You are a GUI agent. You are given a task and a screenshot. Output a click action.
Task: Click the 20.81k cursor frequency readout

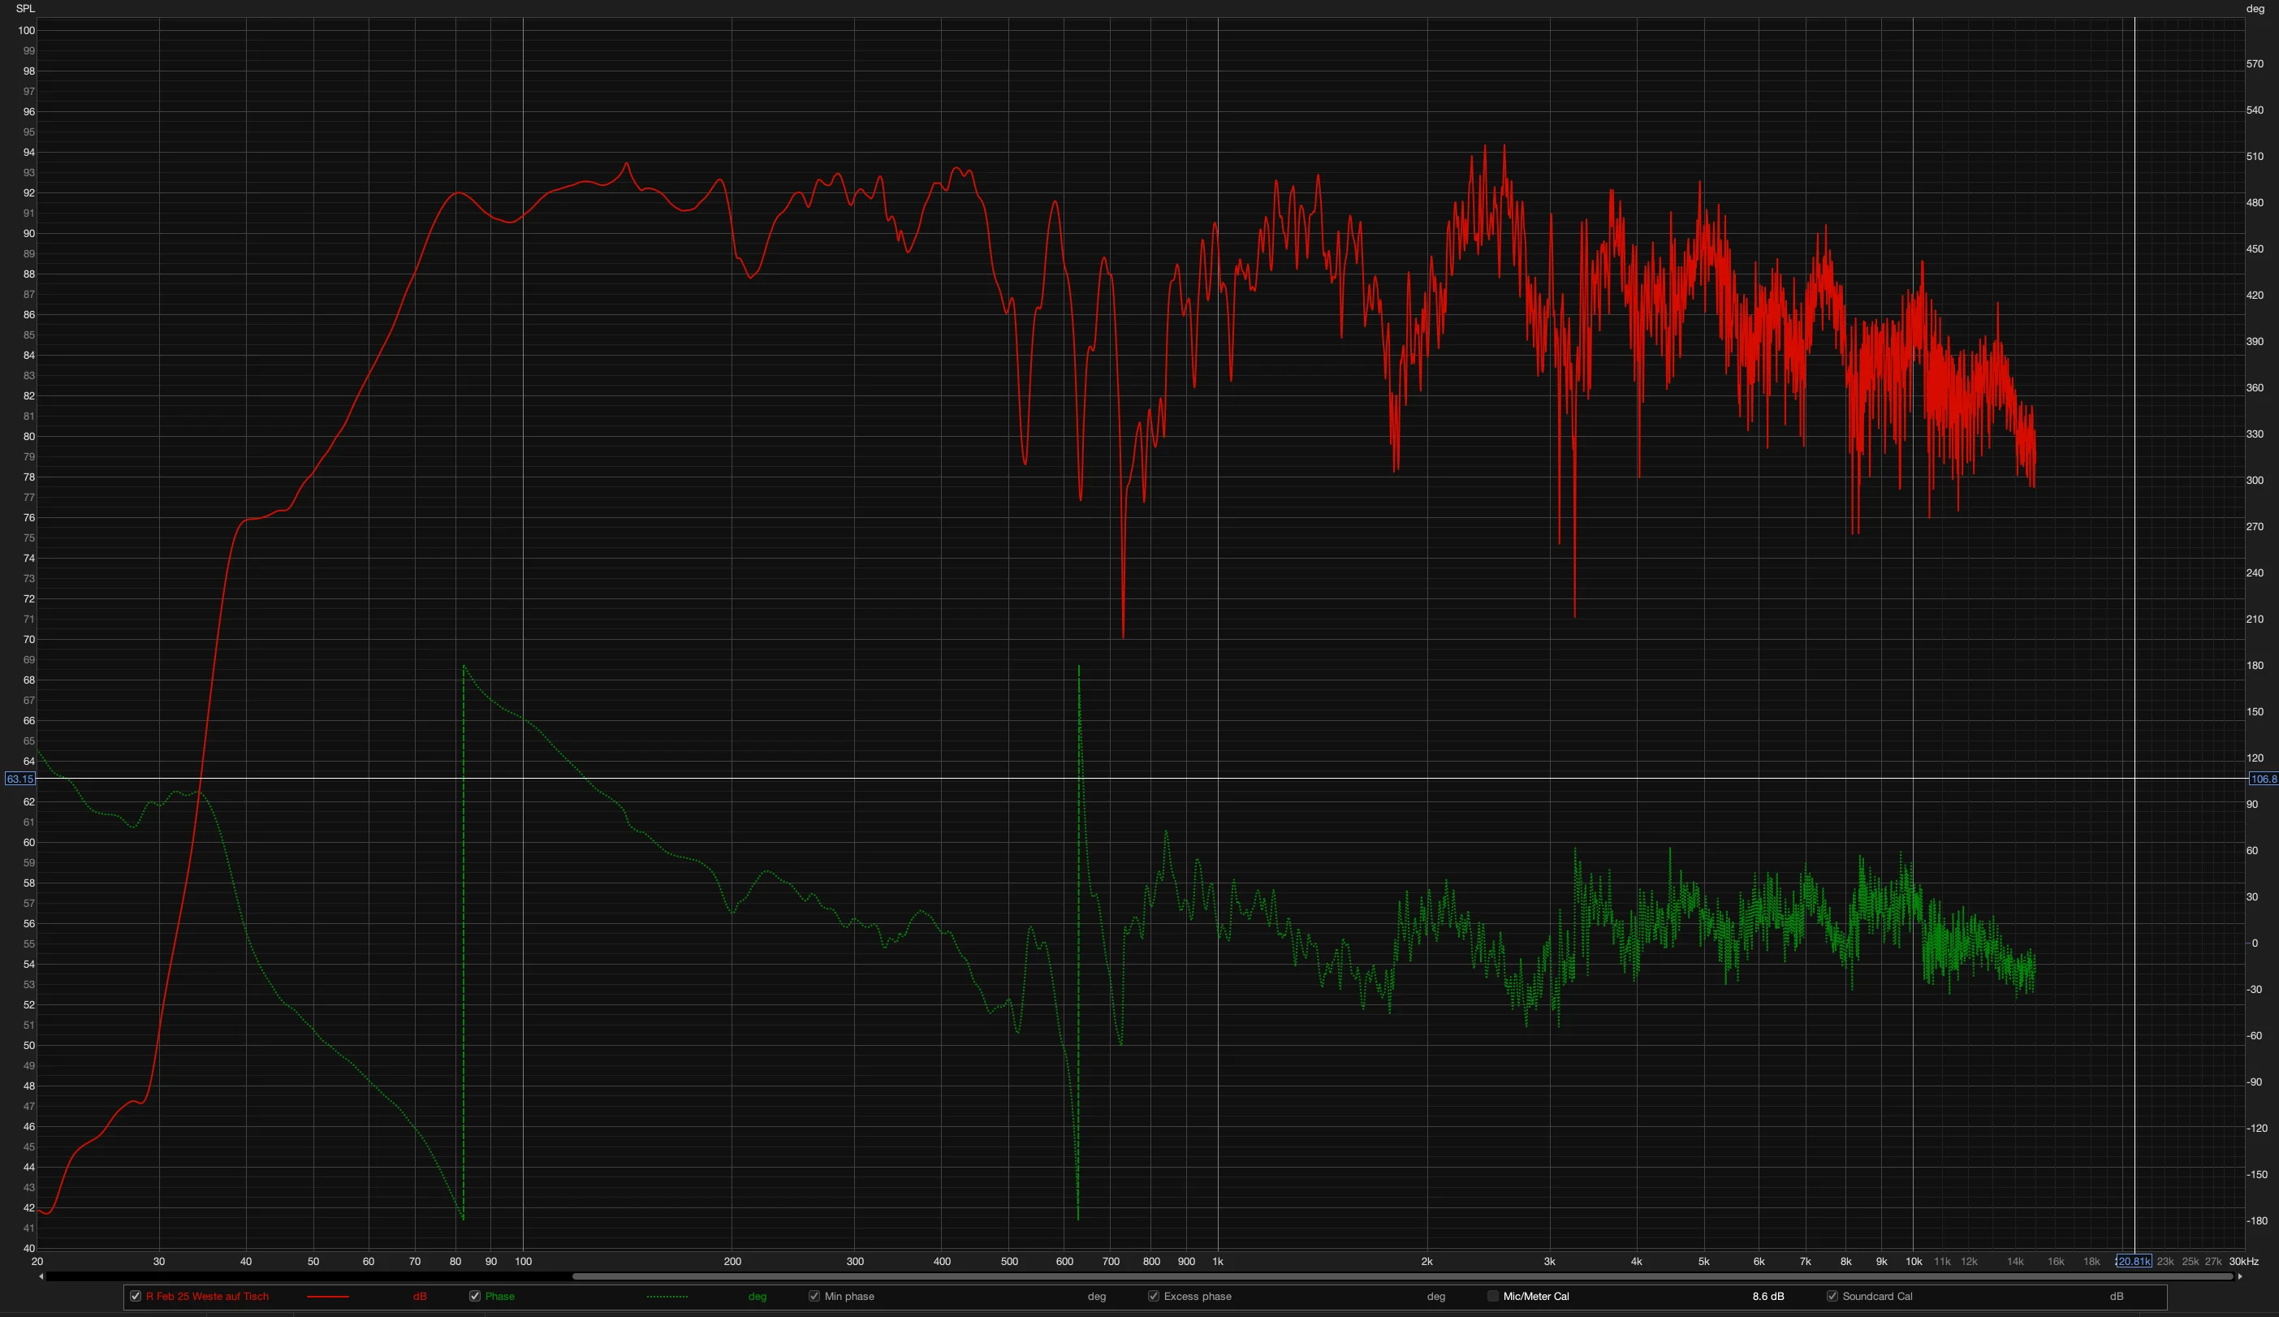tap(2134, 1262)
